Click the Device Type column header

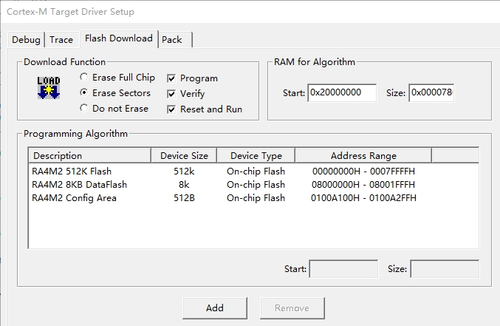256,155
